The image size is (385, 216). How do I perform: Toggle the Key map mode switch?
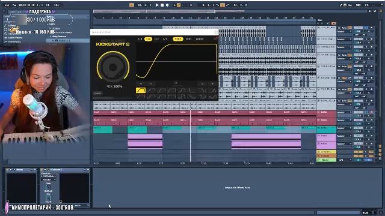[x=350, y=5]
